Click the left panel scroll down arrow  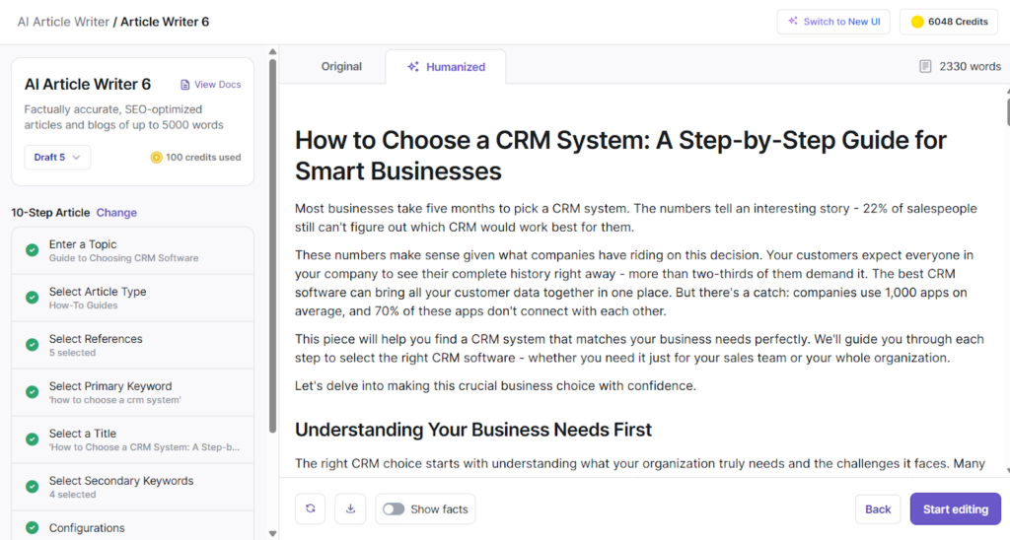(x=272, y=533)
